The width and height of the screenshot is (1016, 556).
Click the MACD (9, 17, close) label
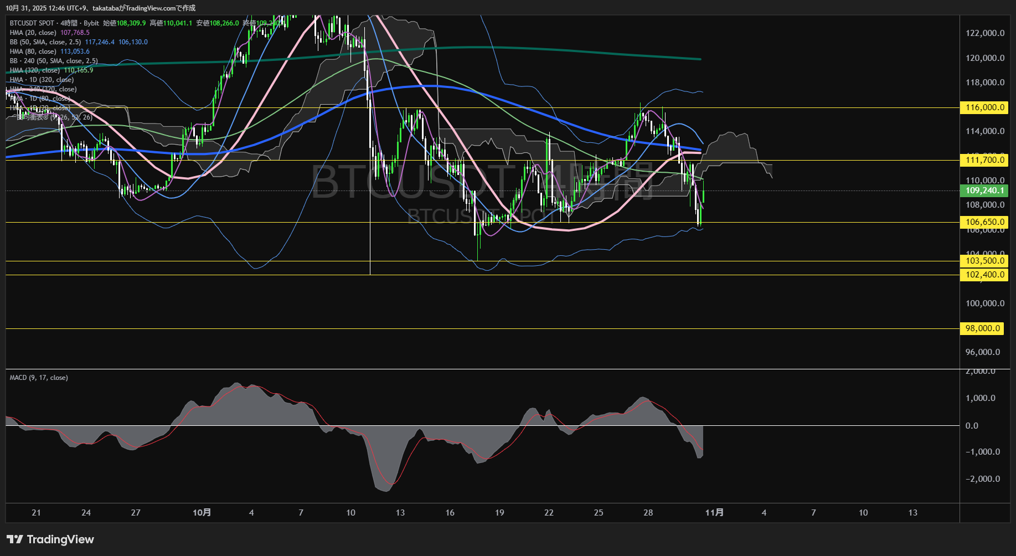(x=39, y=378)
